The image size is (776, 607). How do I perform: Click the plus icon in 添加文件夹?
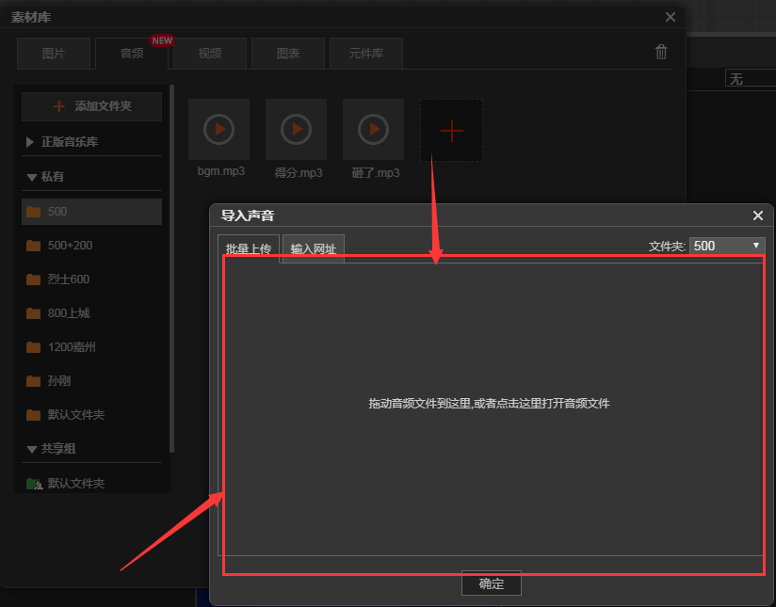coord(59,105)
